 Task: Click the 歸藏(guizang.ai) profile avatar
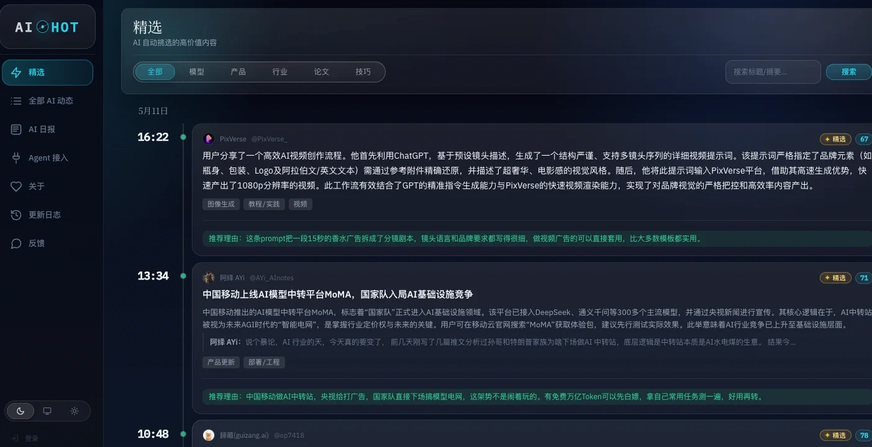(209, 435)
